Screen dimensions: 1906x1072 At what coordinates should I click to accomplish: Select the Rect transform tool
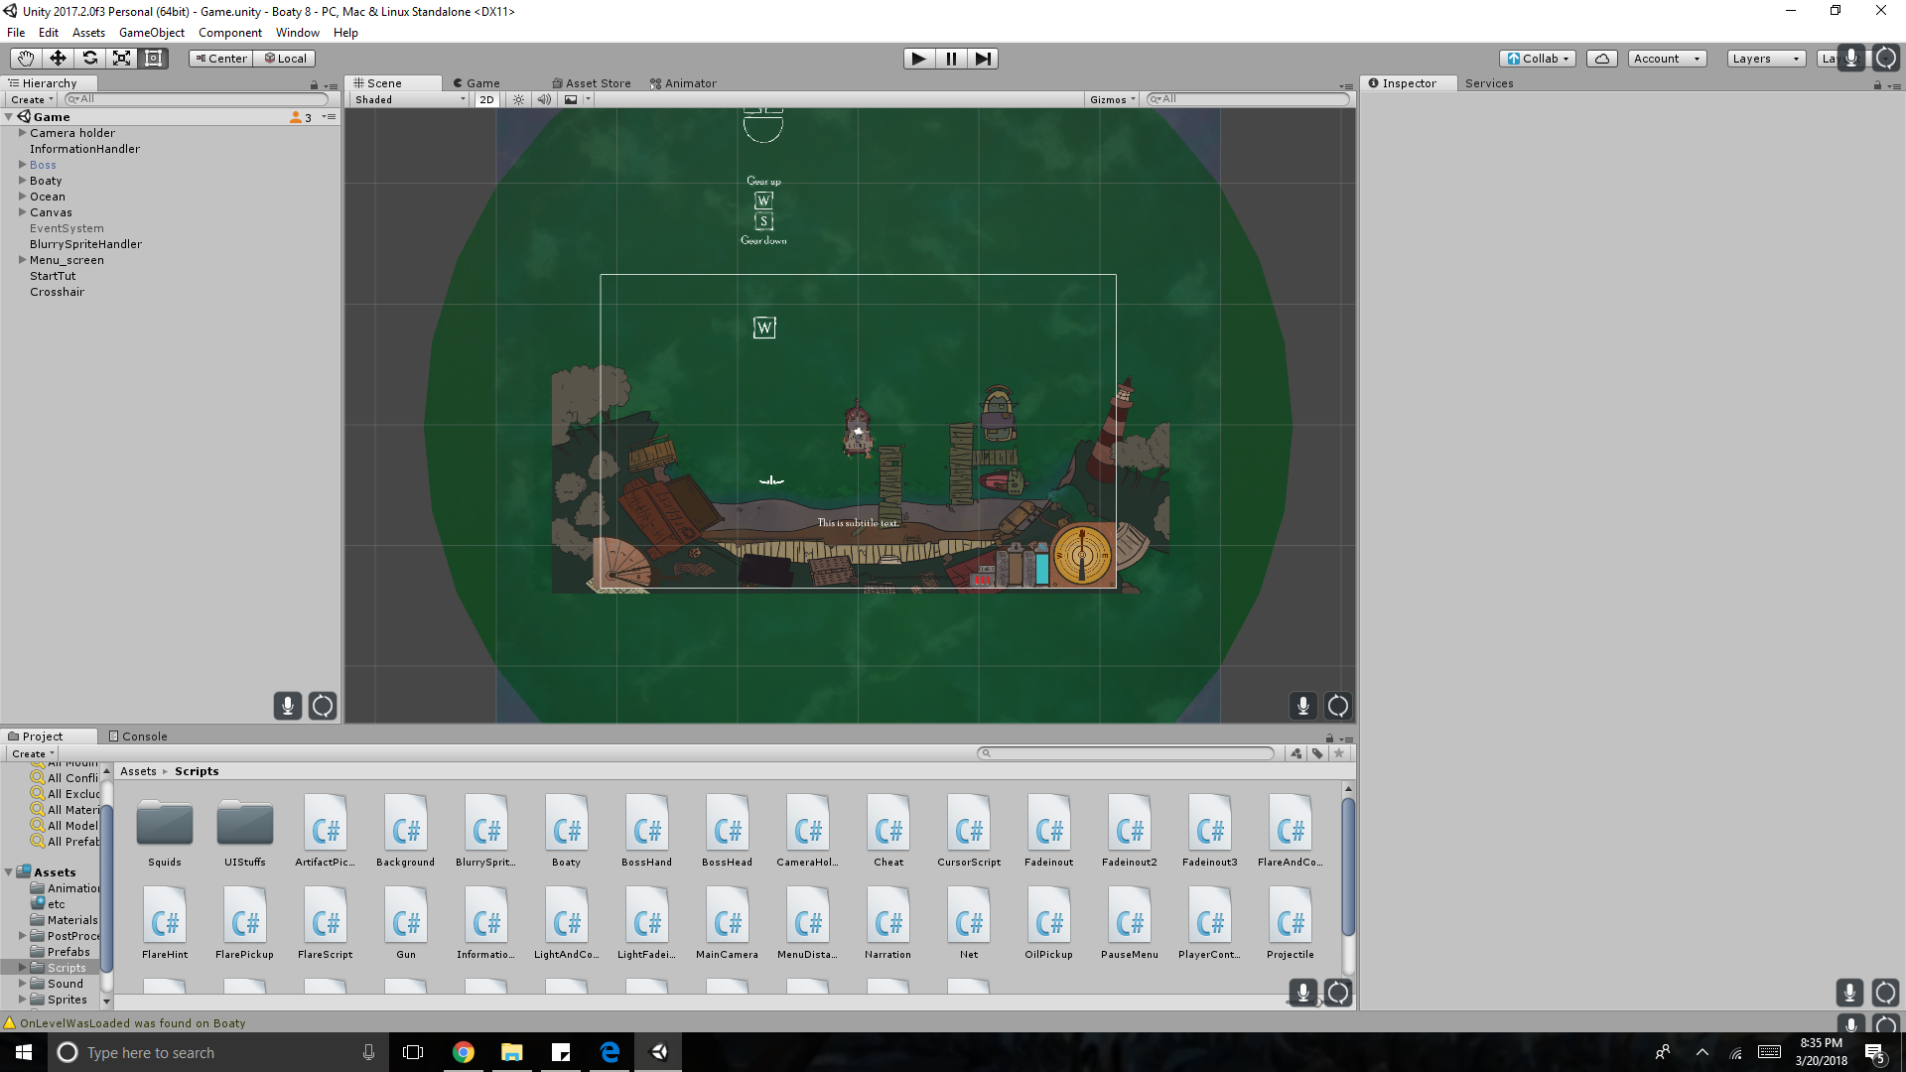pyautogui.click(x=153, y=59)
